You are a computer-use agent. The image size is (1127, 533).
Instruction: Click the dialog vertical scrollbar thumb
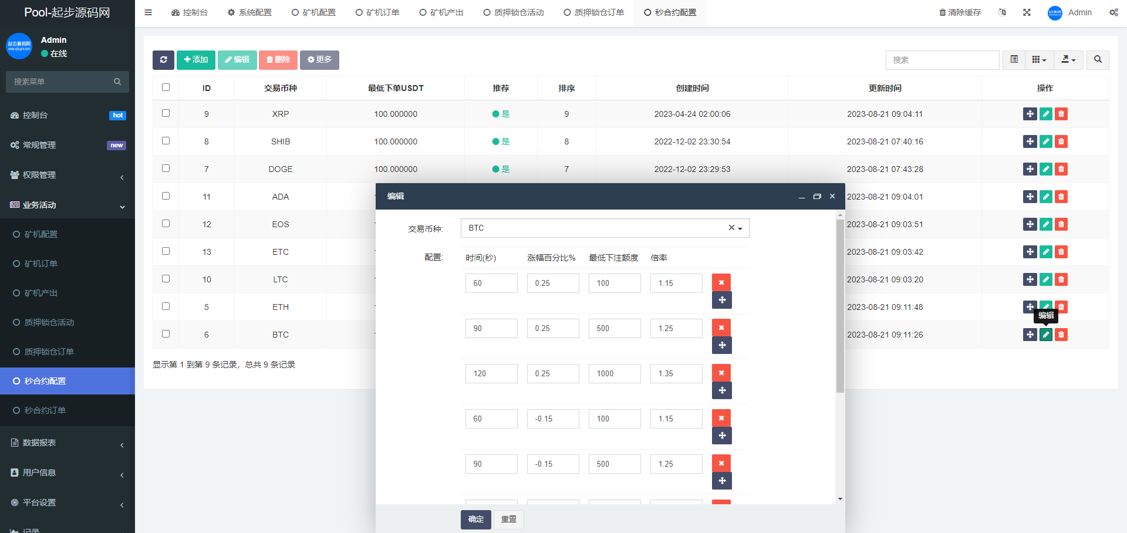tap(840, 305)
